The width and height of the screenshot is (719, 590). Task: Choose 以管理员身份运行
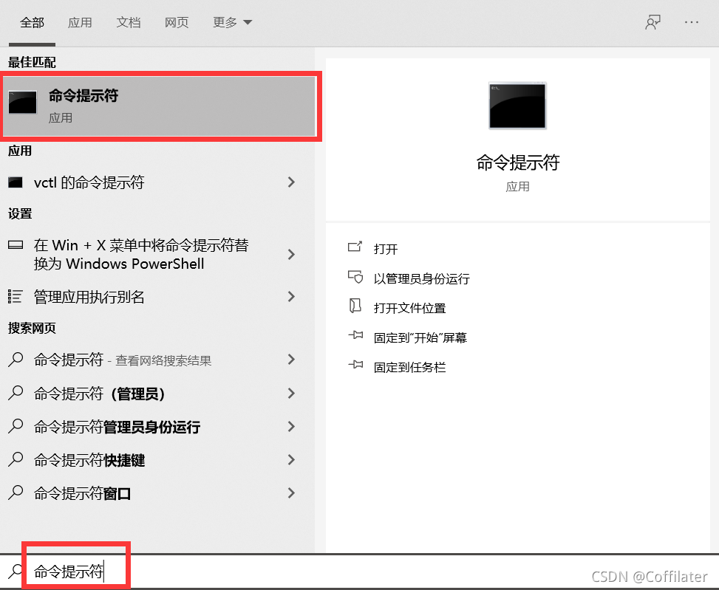coord(421,278)
